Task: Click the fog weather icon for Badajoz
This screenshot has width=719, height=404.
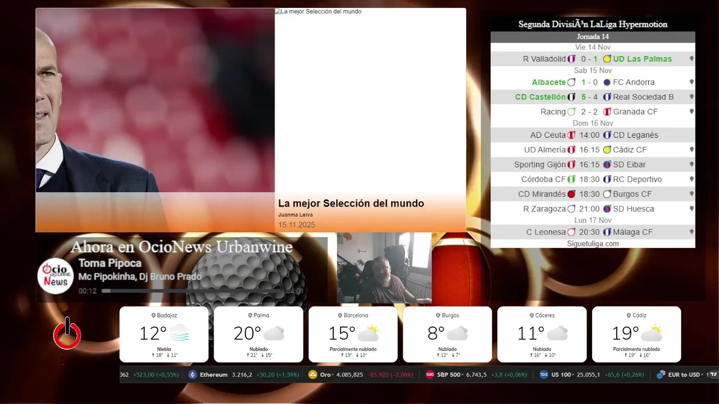Action: (x=179, y=333)
